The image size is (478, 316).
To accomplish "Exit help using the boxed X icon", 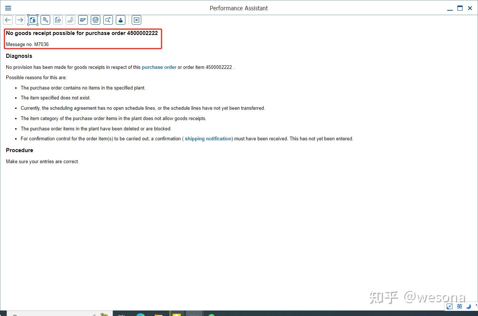I will (136, 20).
